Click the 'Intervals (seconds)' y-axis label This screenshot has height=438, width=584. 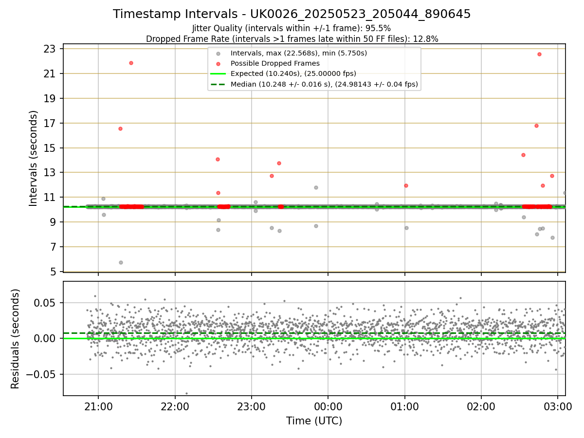point(34,158)
